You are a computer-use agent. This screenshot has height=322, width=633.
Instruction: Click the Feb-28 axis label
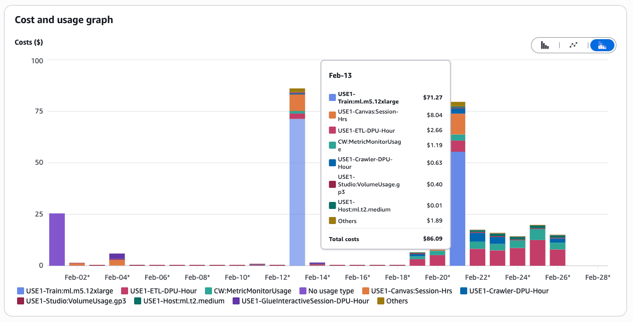click(x=597, y=277)
